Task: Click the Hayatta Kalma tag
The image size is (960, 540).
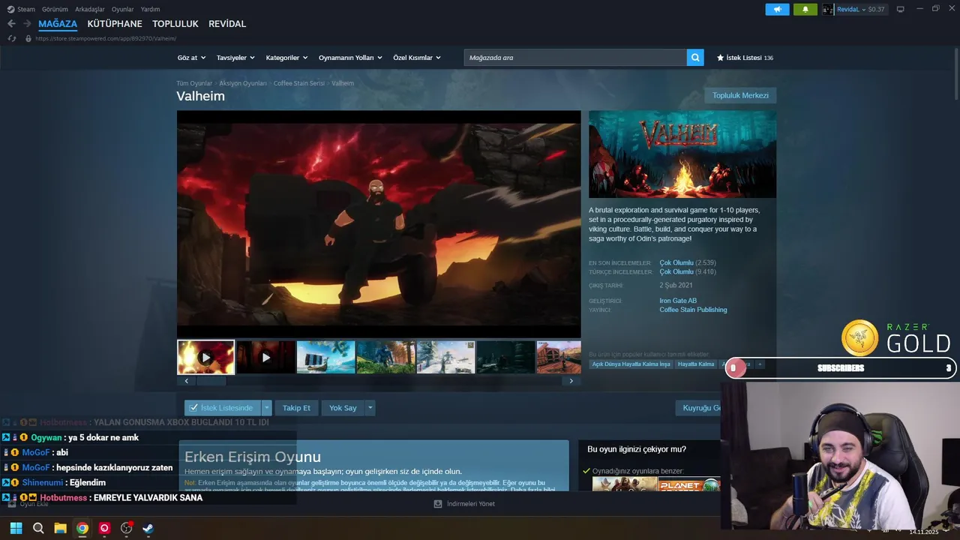Action: coord(696,364)
